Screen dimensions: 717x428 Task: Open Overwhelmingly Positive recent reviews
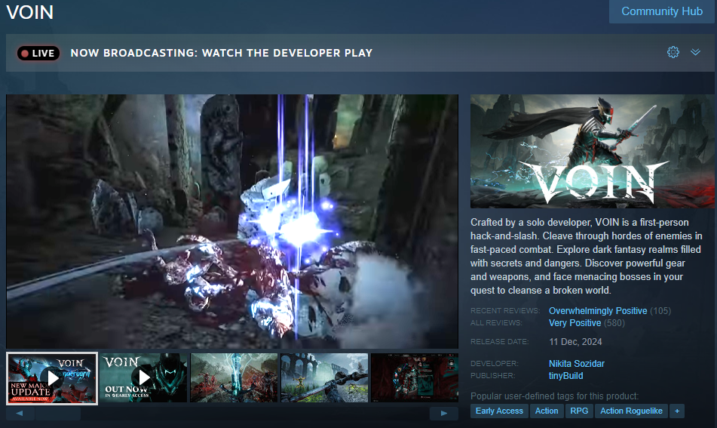click(598, 311)
